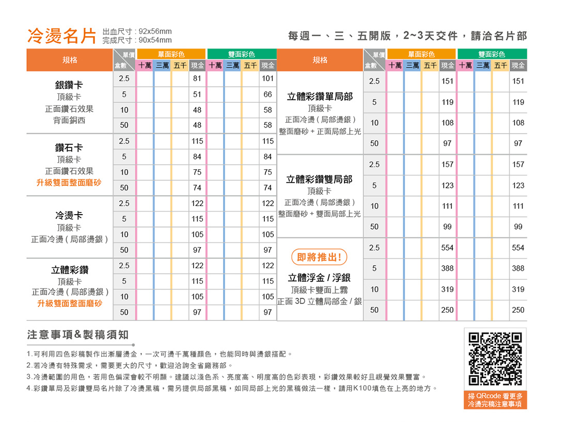The width and height of the screenshot is (568, 422).
Task: Click note 3 about '冷燙範圍的用色'
Action: (227, 377)
